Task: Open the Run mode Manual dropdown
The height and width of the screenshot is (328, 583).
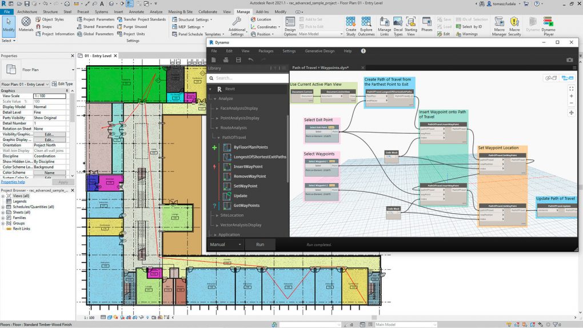Action: (226, 244)
